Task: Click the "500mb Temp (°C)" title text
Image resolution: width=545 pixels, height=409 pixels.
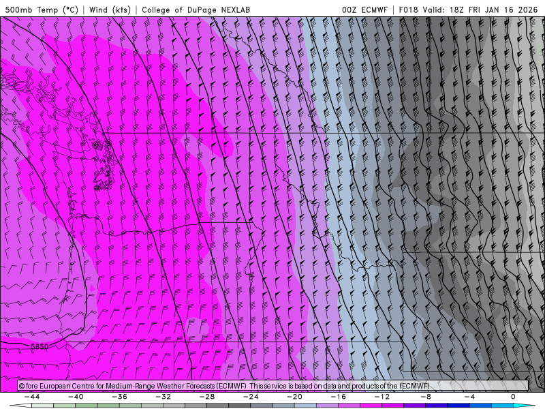Action: pyautogui.click(x=42, y=10)
